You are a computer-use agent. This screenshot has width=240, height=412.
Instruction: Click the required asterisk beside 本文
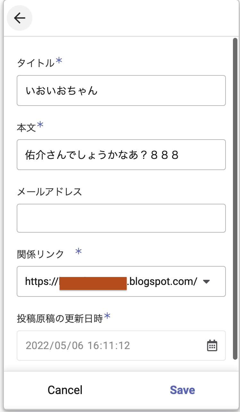[x=40, y=125]
